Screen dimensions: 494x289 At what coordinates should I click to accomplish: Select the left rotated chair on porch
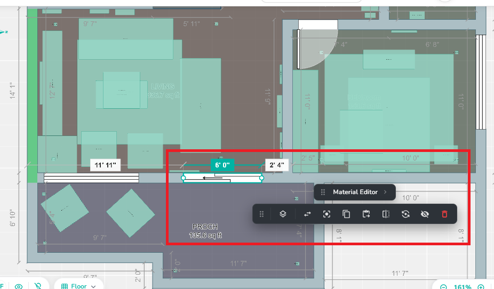point(65,208)
